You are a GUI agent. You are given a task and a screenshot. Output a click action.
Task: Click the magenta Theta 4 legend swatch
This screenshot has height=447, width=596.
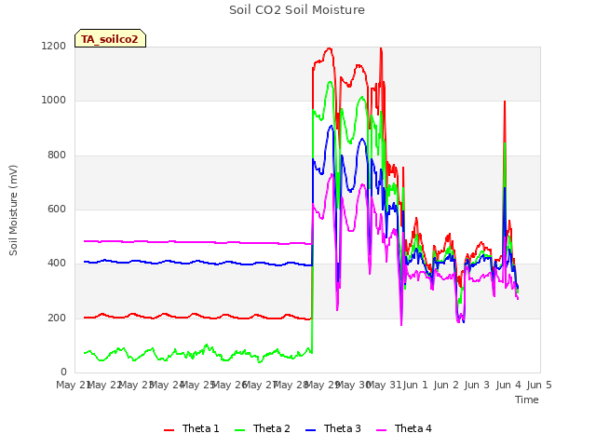click(381, 430)
